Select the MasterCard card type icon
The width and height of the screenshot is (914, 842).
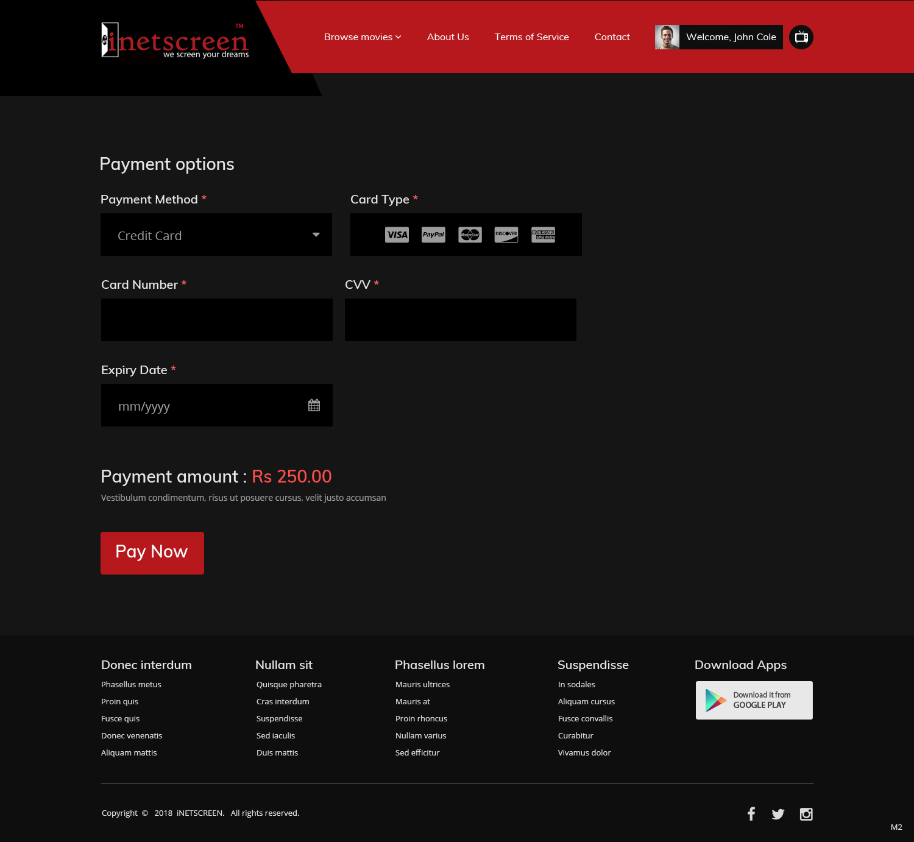click(469, 235)
